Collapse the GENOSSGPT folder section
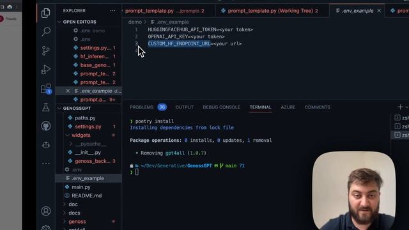 59,108
